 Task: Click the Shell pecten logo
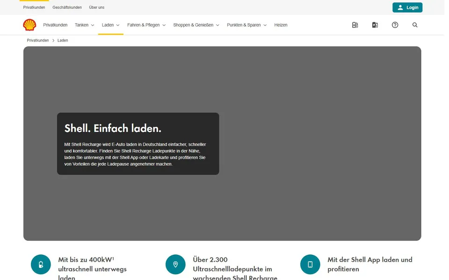(x=30, y=25)
